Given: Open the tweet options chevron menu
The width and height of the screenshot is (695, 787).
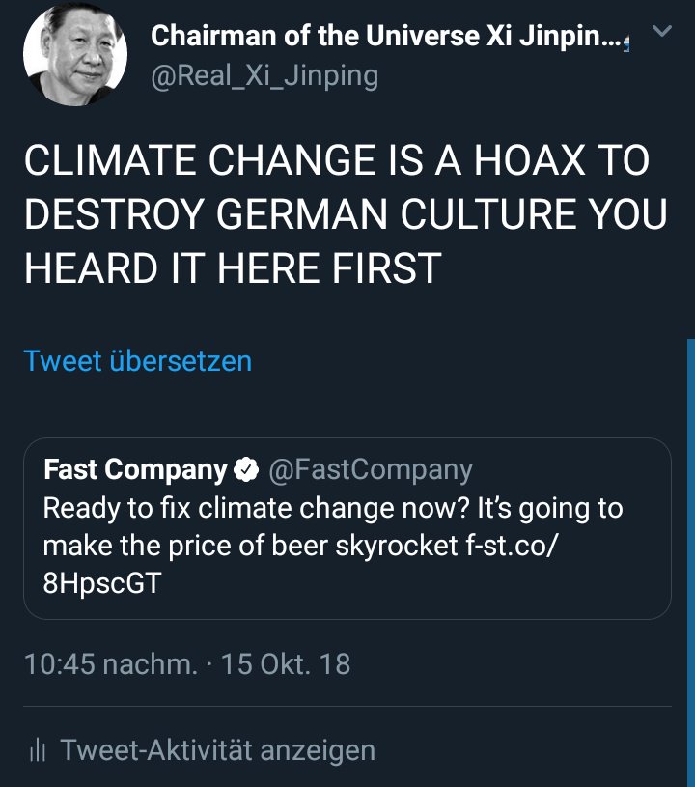Looking at the screenshot, I should point(661,32).
